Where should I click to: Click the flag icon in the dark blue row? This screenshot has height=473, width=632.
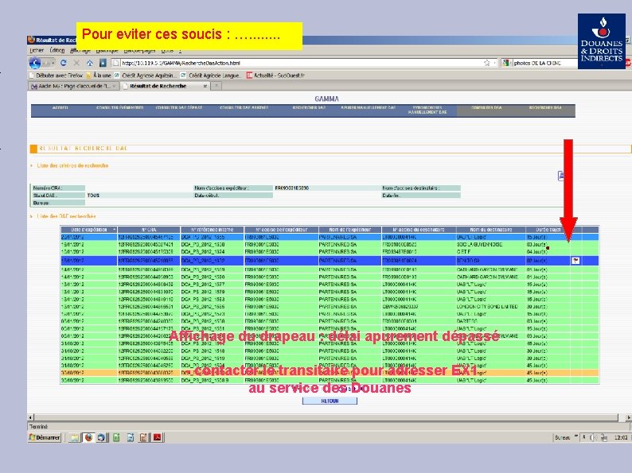tap(575, 261)
